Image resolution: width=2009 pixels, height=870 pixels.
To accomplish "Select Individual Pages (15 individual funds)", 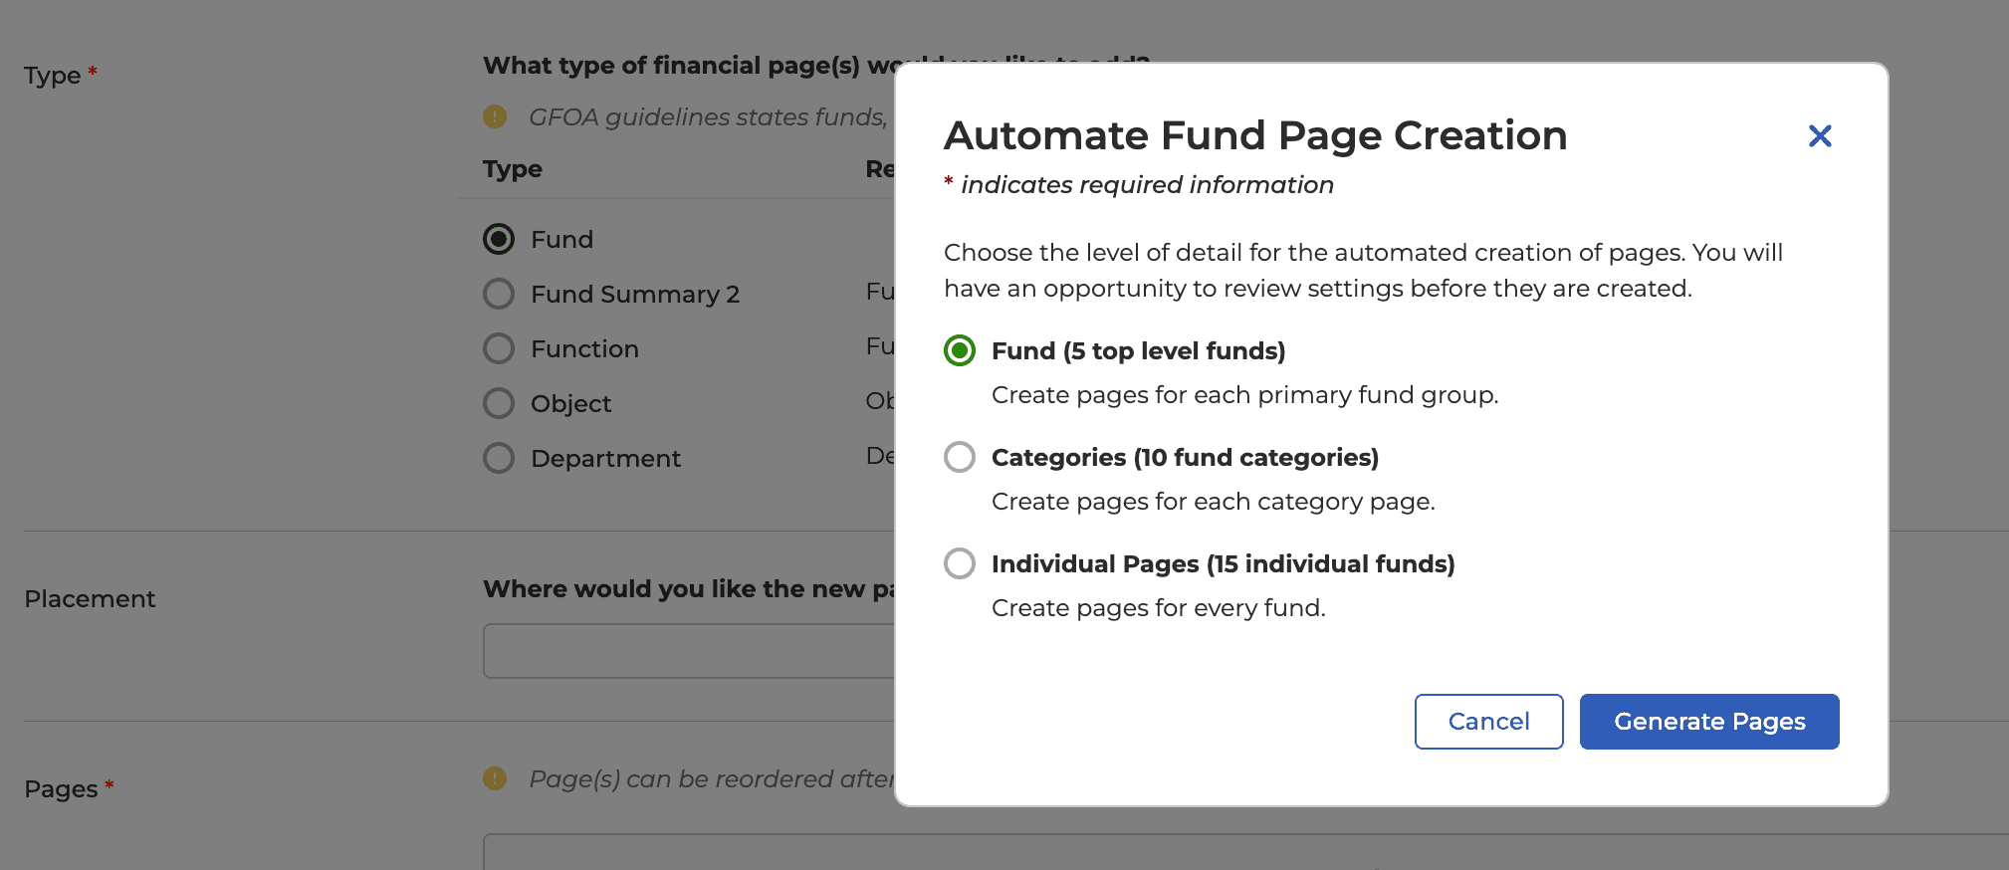I will (959, 563).
